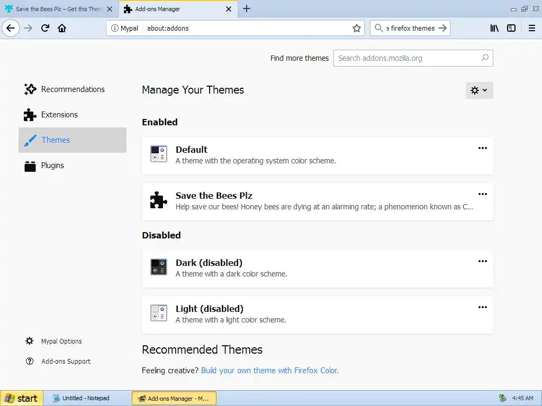Click the forward navigation arrow
Screen dimensions: 542x406
pyautogui.click(x=28, y=28)
